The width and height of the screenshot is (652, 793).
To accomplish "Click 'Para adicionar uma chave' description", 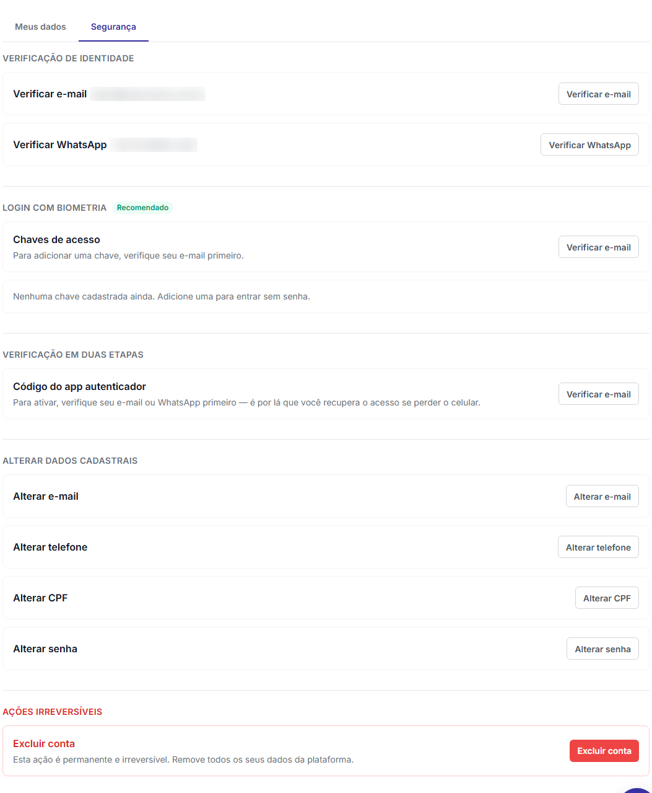I will point(128,255).
